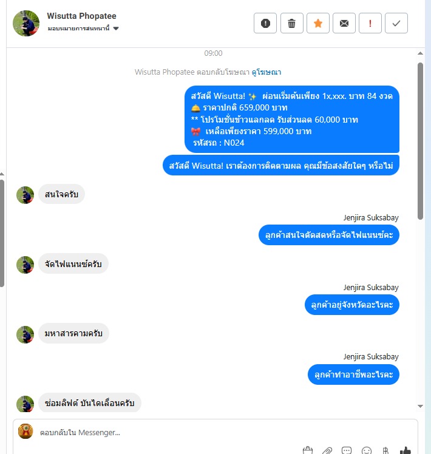Open the shopping bag icon in composer
Viewport: 431px width, 454px height.
(x=308, y=450)
